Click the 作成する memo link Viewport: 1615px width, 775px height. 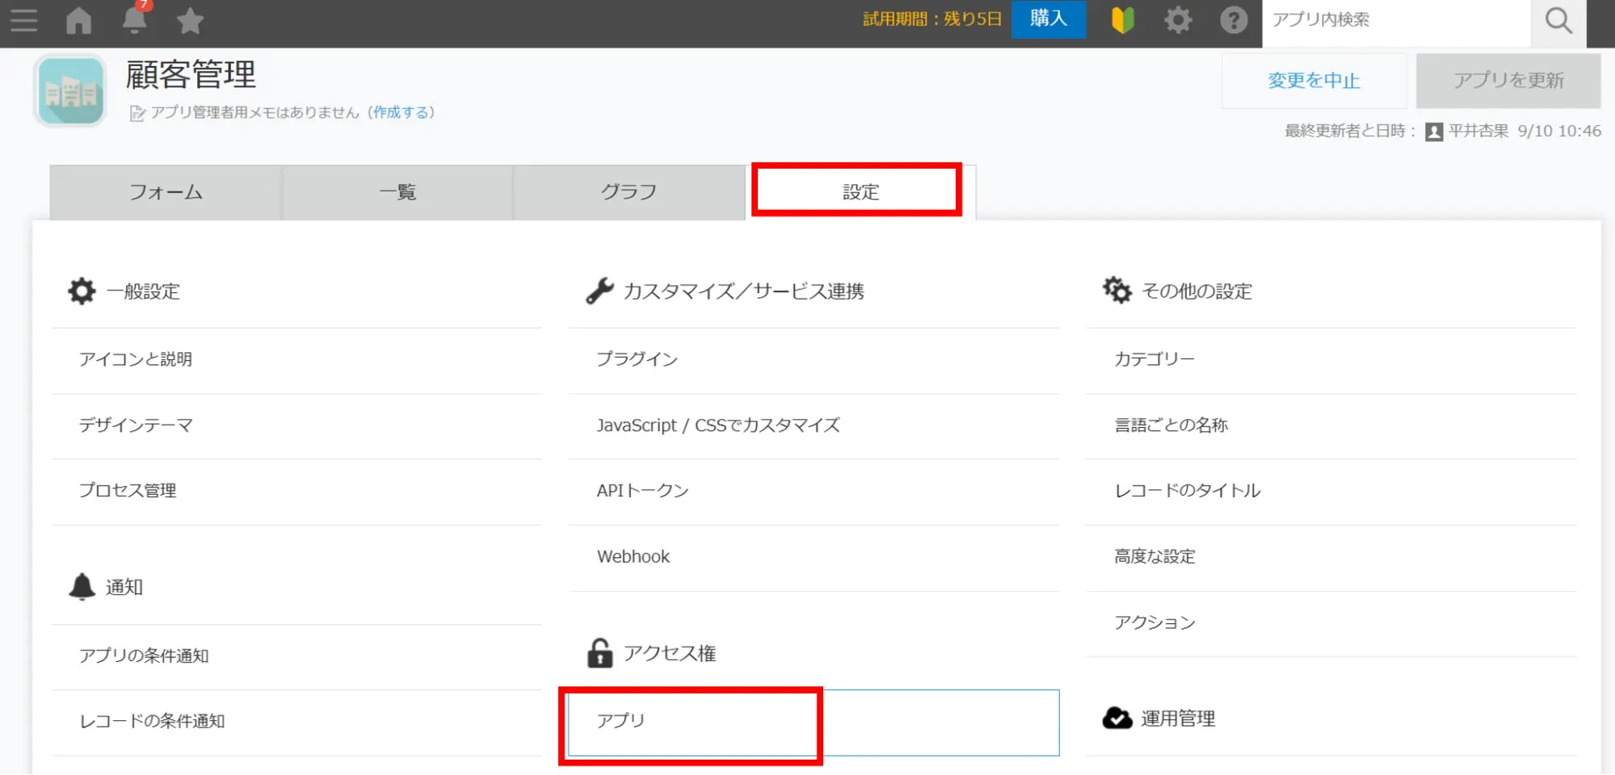click(402, 112)
